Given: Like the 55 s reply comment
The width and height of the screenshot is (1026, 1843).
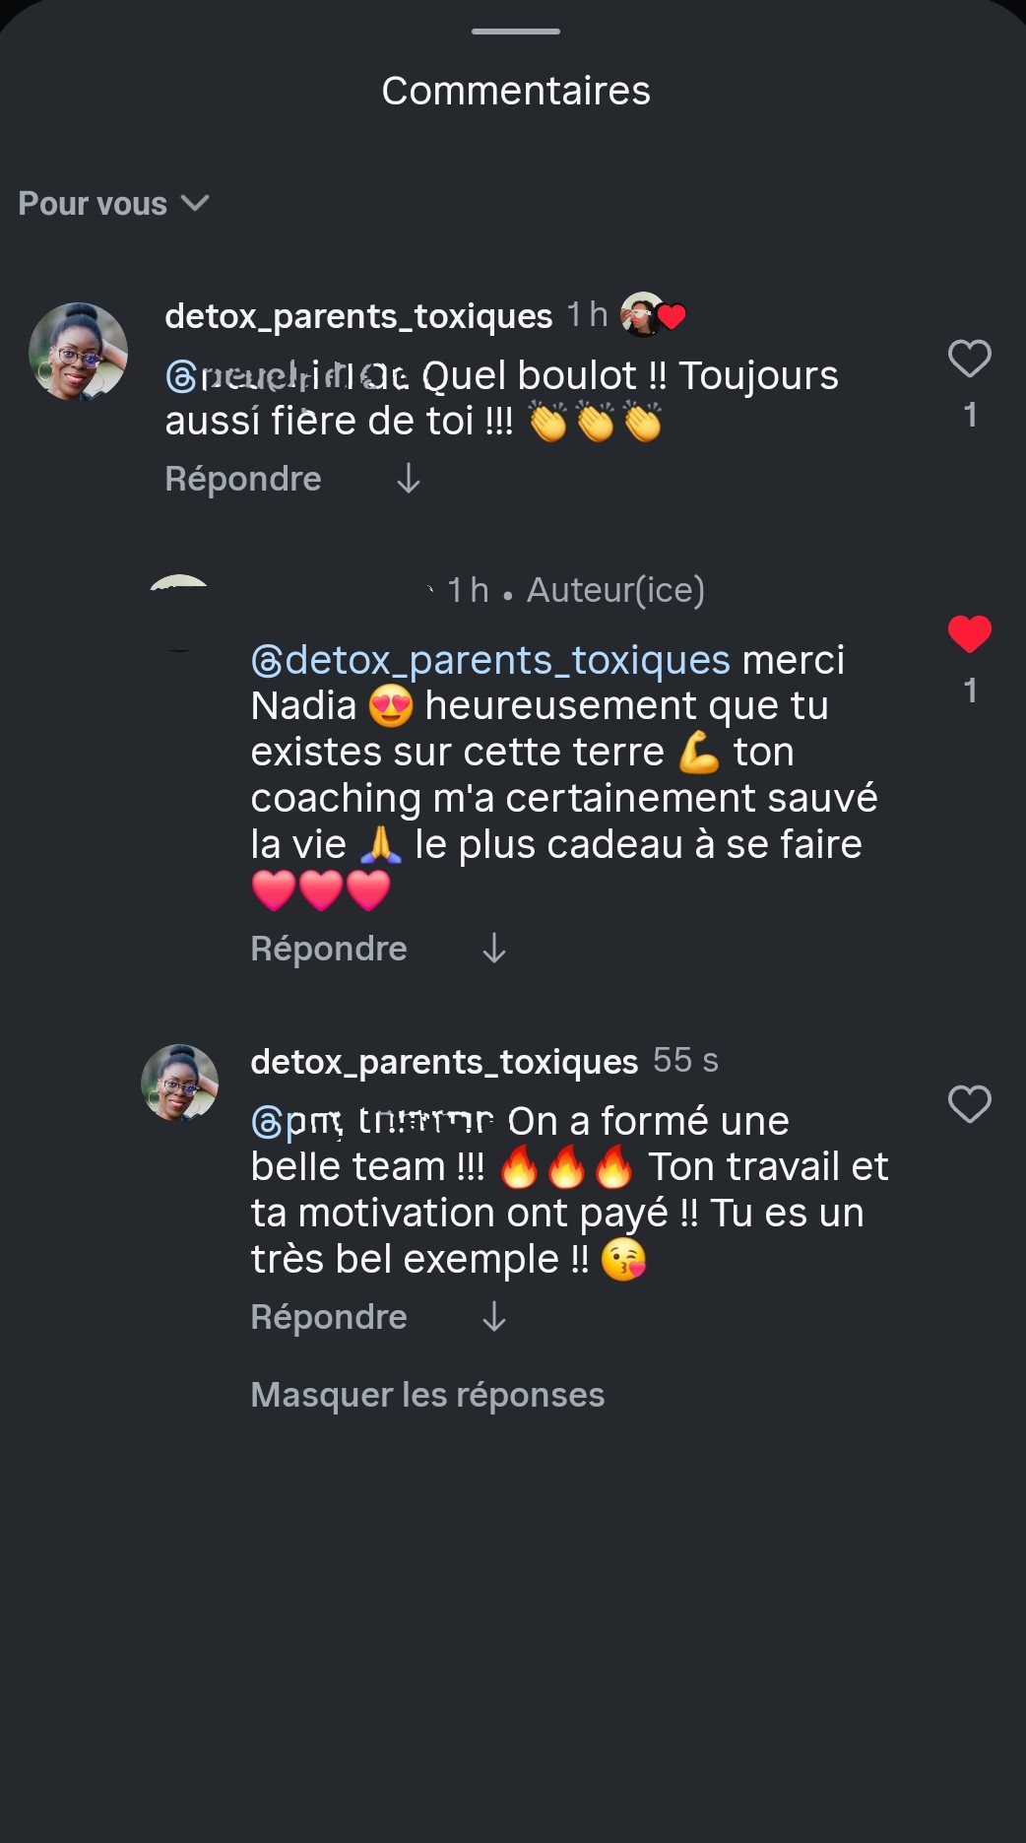Looking at the screenshot, I should [969, 1104].
